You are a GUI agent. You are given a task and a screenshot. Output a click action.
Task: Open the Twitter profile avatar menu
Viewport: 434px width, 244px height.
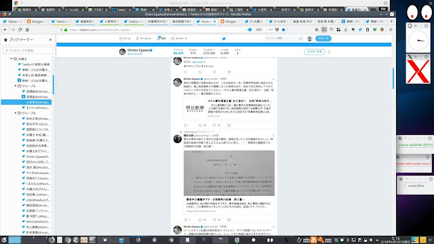(x=310, y=39)
